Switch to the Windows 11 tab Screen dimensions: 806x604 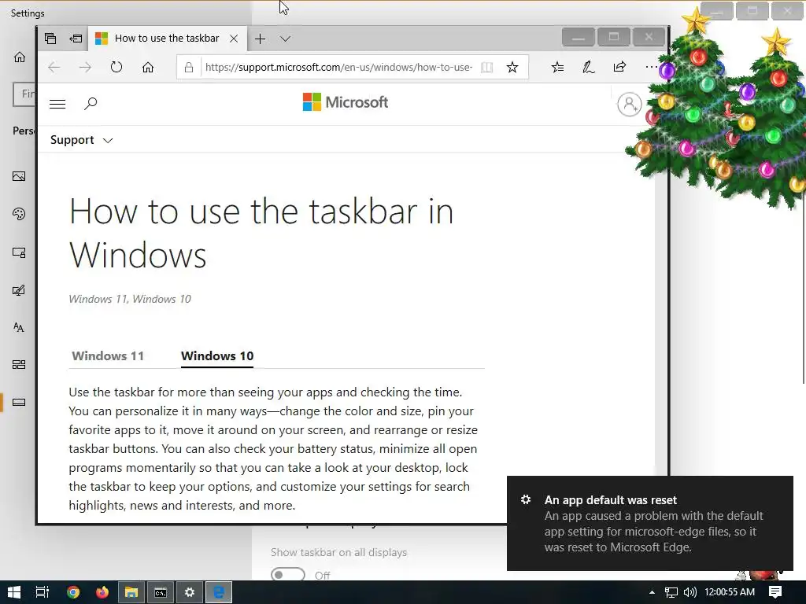(x=108, y=356)
